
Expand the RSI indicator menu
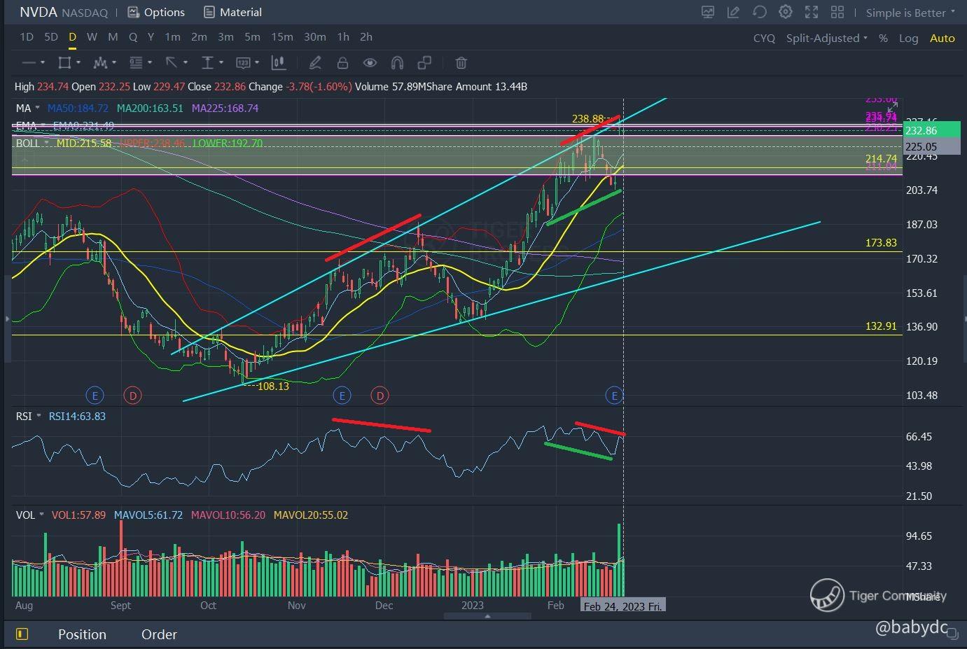point(39,416)
